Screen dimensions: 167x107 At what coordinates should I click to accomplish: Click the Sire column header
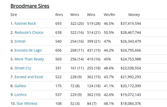coord(14,15)
